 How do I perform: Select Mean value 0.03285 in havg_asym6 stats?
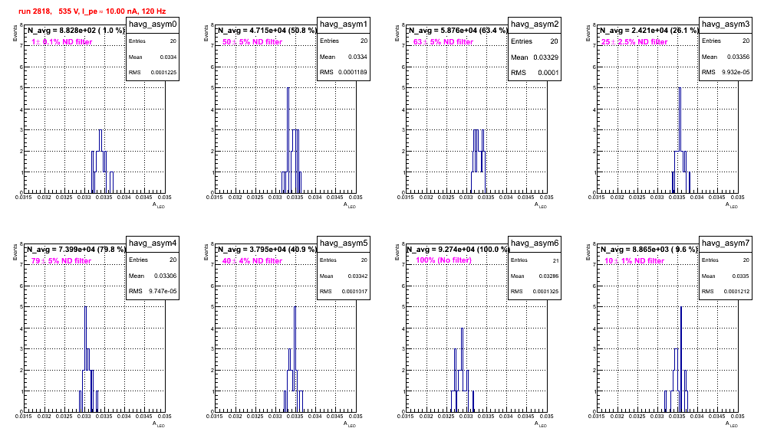[548, 276]
